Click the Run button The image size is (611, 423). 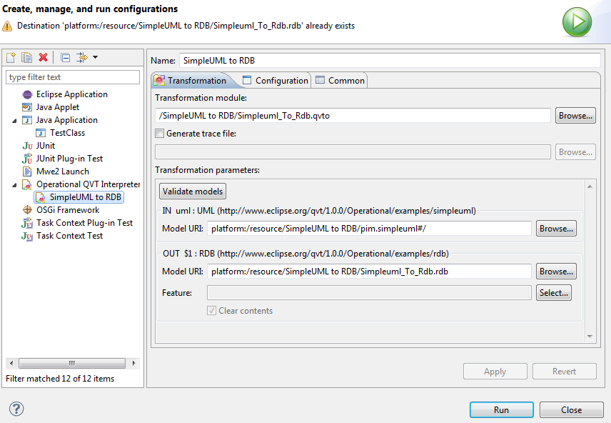pyautogui.click(x=502, y=409)
